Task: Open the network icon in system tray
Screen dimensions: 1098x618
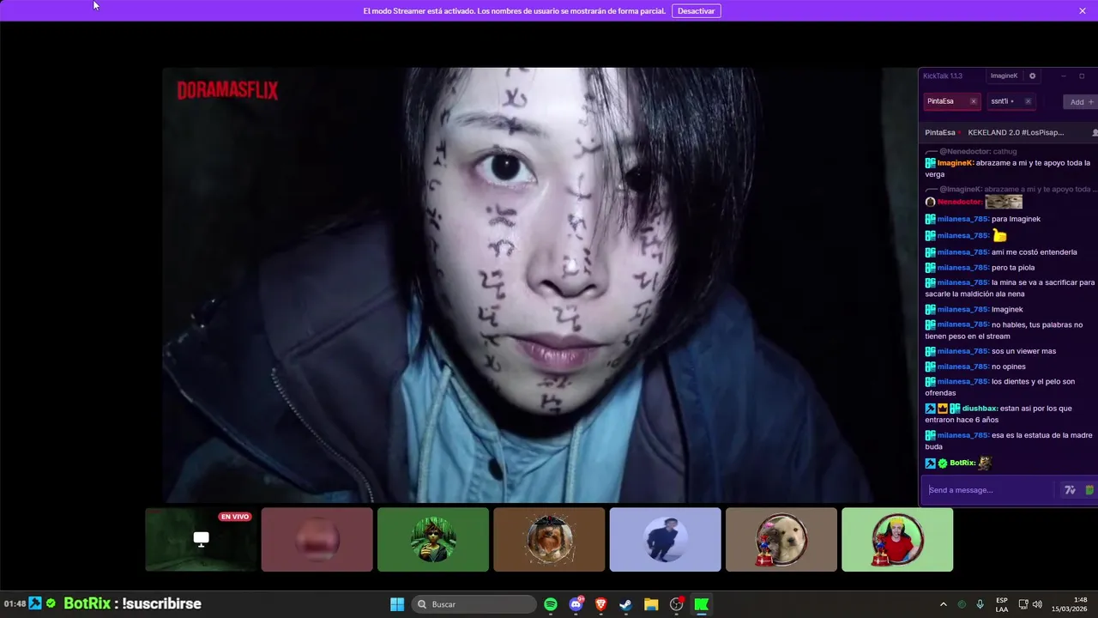Action: pyautogui.click(x=1023, y=604)
